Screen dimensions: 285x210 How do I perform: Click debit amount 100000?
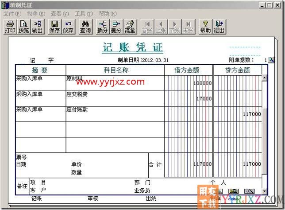point(203,83)
